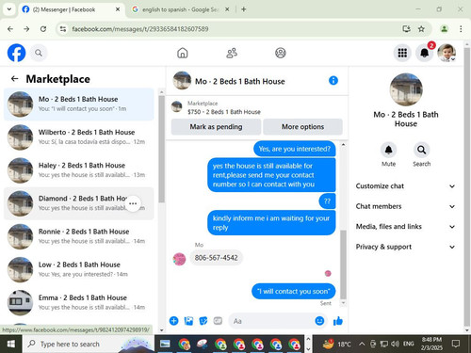Open Wilberto 2 Beds 1 Bath conversation

point(79,137)
